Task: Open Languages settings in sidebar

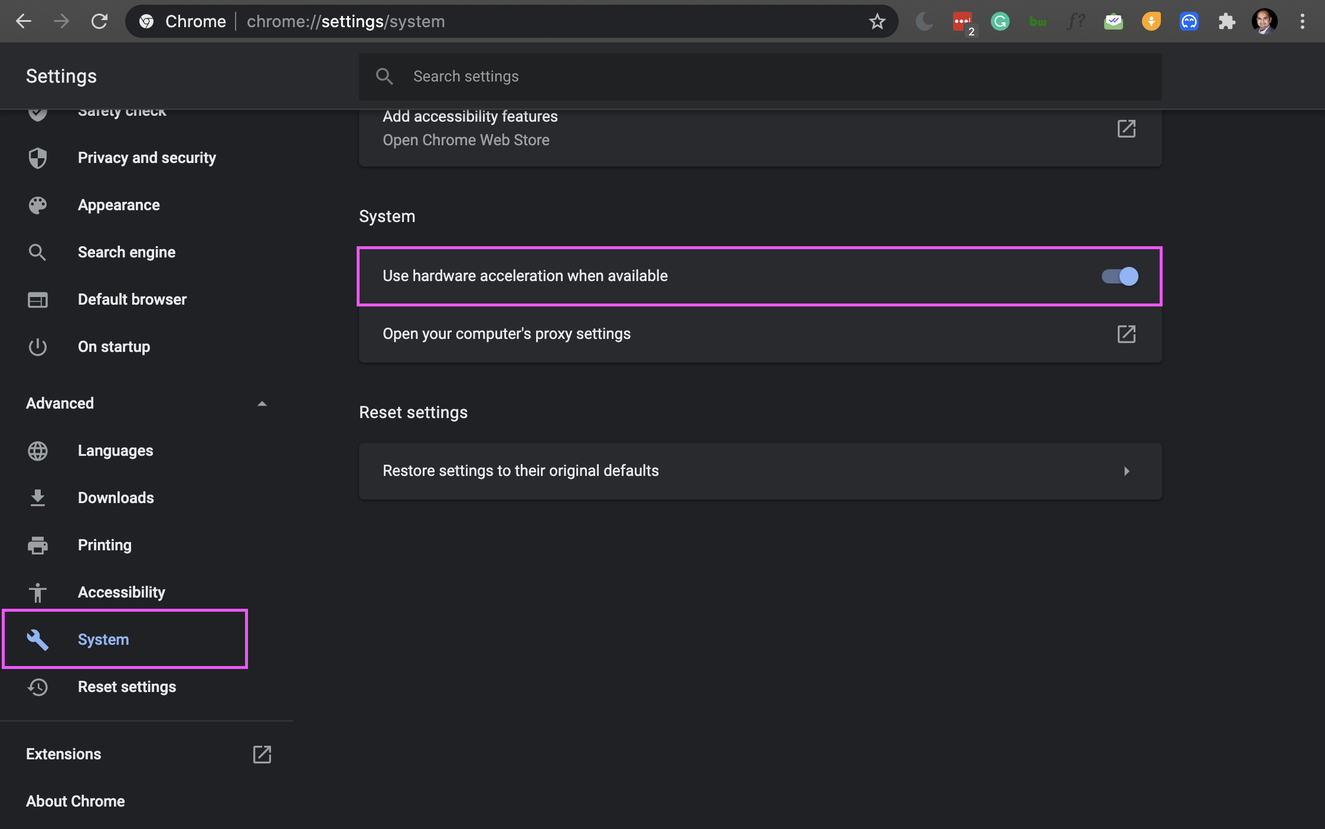Action: (x=115, y=451)
